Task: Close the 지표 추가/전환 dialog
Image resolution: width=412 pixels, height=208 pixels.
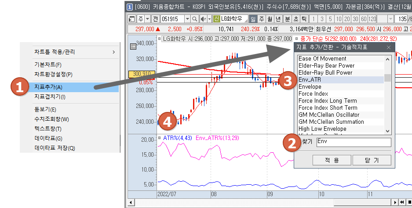Action: click(x=389, y=47)
